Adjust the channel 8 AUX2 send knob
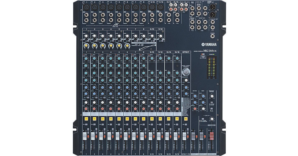The image size is (298, 156). click(x=143, y=94)
